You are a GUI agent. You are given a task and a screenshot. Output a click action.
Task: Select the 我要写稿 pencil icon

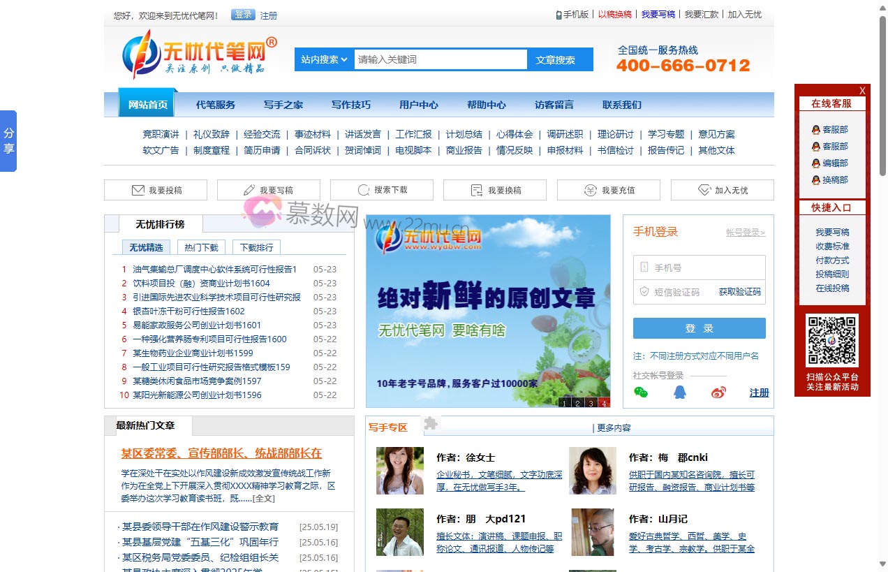(x=249, y=189)
